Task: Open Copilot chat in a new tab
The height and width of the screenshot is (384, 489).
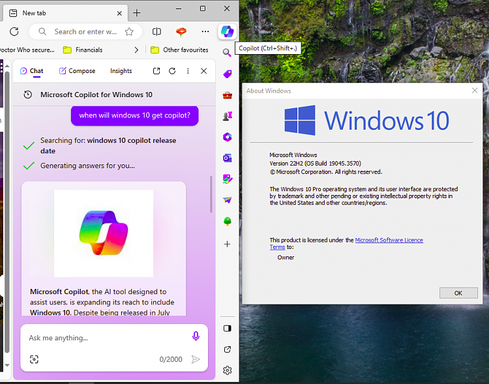Action: pyautogui.click(x=156, y=71)
